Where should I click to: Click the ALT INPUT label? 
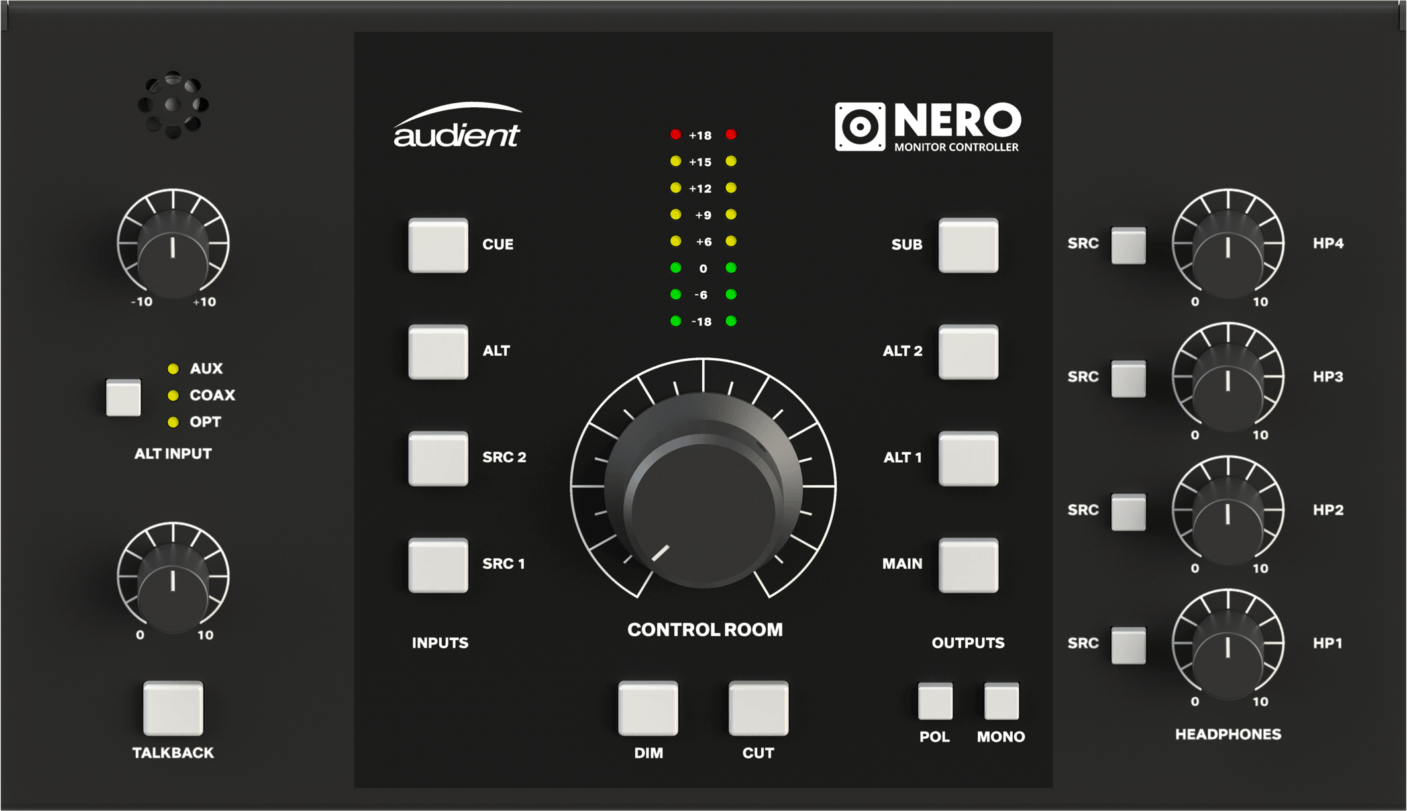pos(173,453)
